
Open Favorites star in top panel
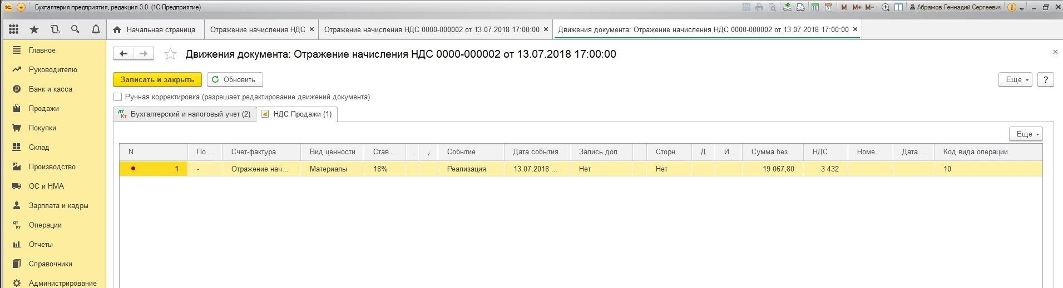[34, 29]
